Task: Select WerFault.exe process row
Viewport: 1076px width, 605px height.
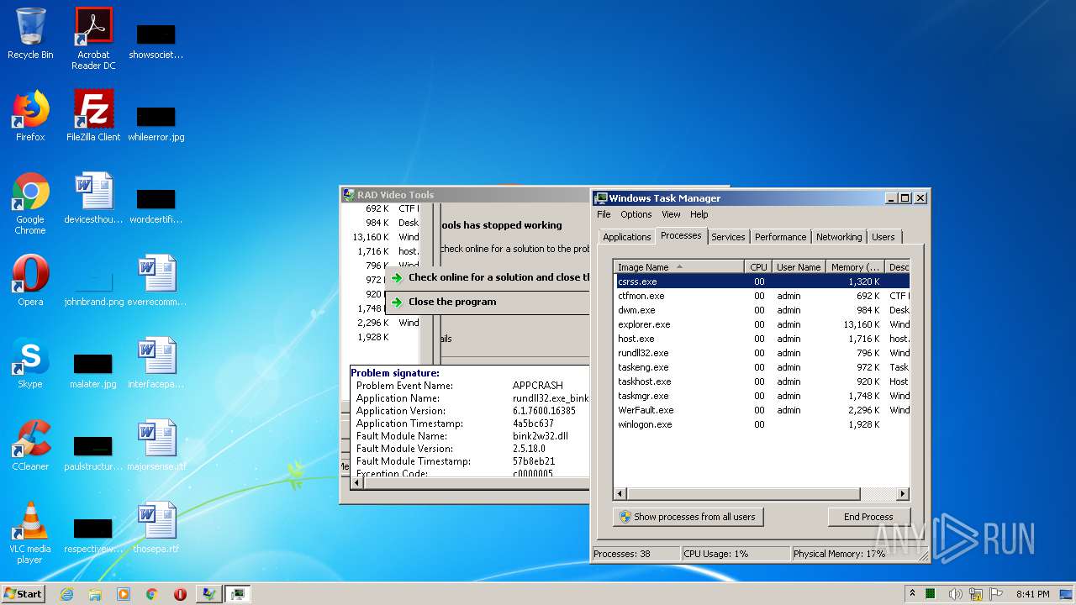Action: pyautogui.click(x=762, y=410)
